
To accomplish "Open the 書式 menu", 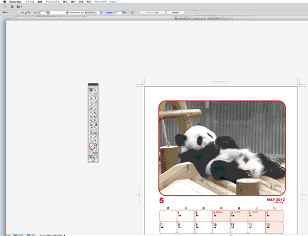I will click(x=65, y=2).
